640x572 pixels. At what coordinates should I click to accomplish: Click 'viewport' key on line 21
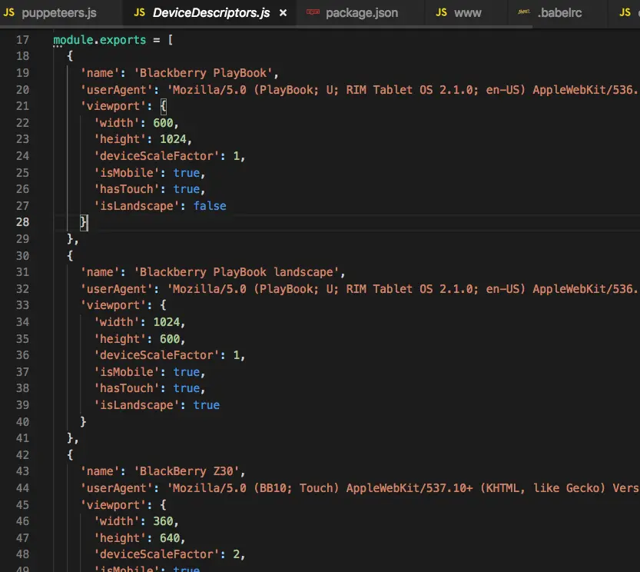[x=113, y=106]
